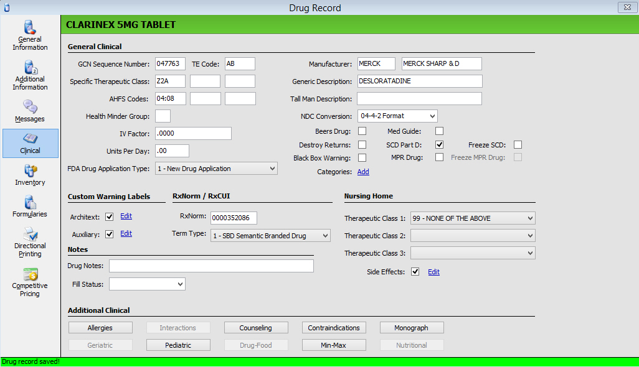Enable the Med Guide checkbox
The width and height of the screenshot is (639, 367).
pyautogui.click(x=439, y=131)
